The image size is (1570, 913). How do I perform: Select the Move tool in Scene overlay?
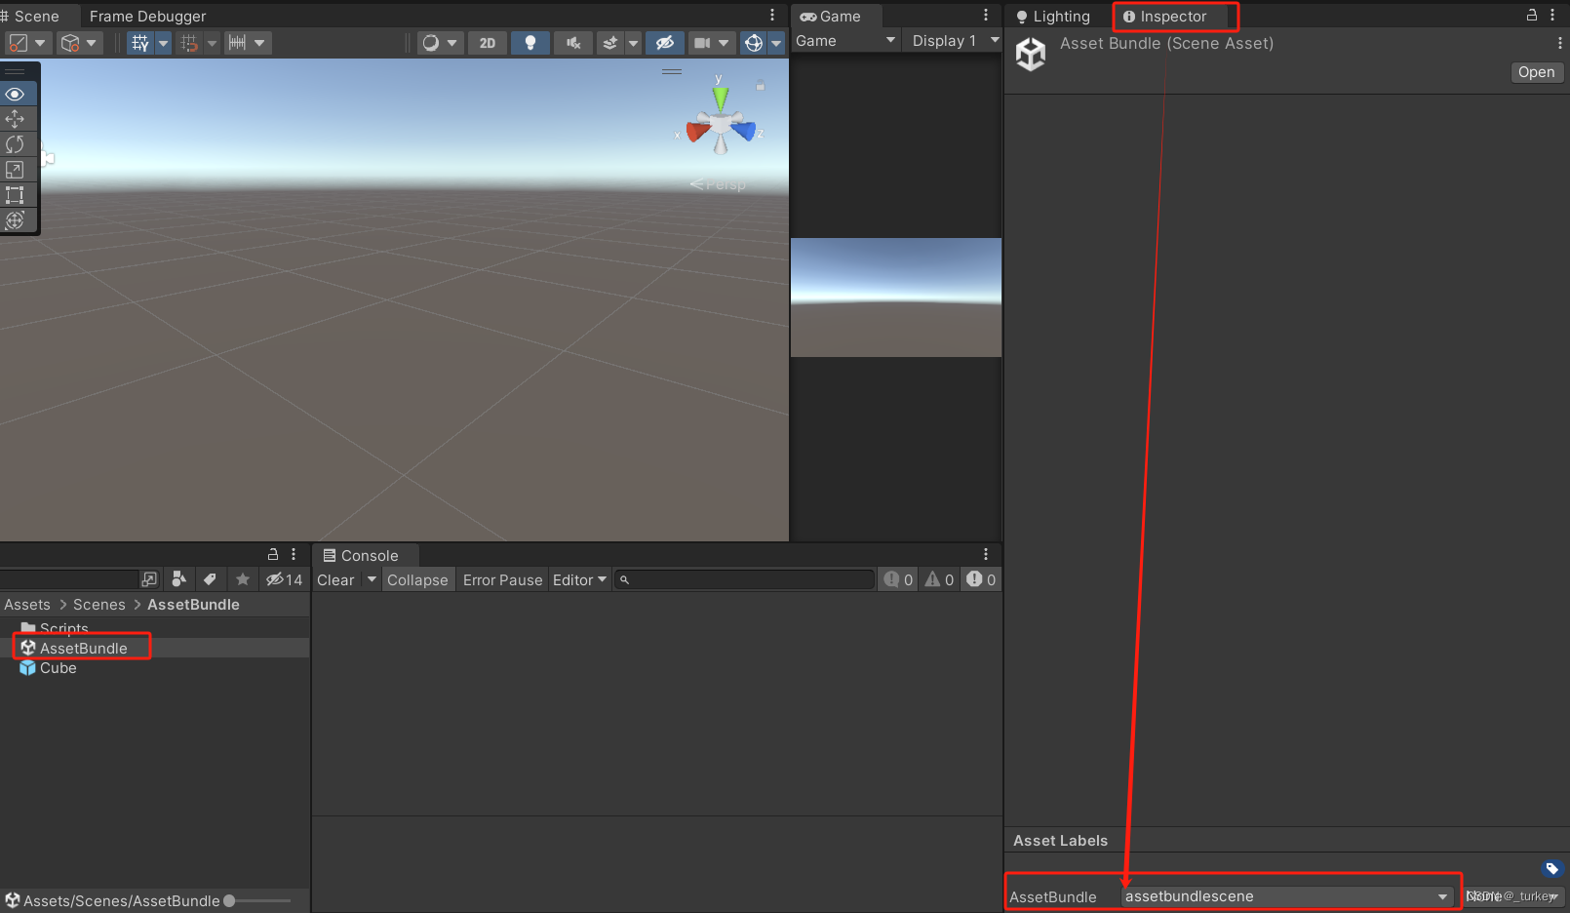point(16,119)
